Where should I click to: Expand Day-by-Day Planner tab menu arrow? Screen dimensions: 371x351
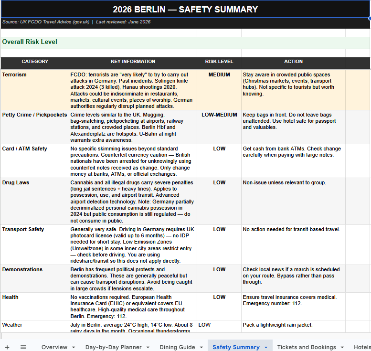pyautogui.click(x=148, y=347)
